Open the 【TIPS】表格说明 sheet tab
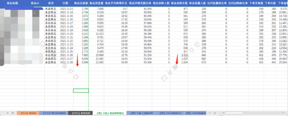The height and width of the screenshot is (116, 288). 80,113
